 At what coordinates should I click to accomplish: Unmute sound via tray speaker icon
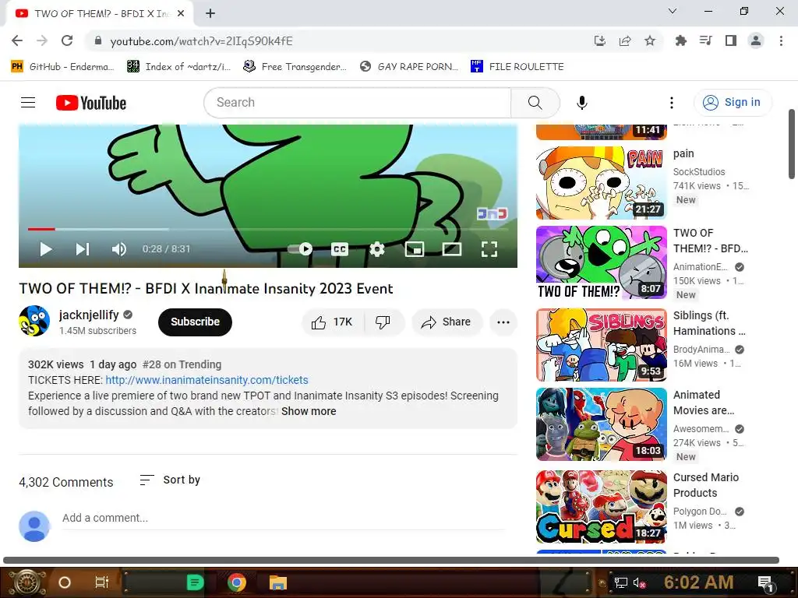[639, 582]
